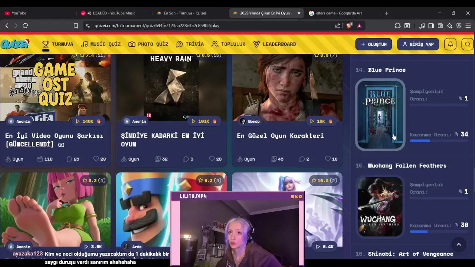Click the author Mordo link
475x267 pixels.
(250, 121)
